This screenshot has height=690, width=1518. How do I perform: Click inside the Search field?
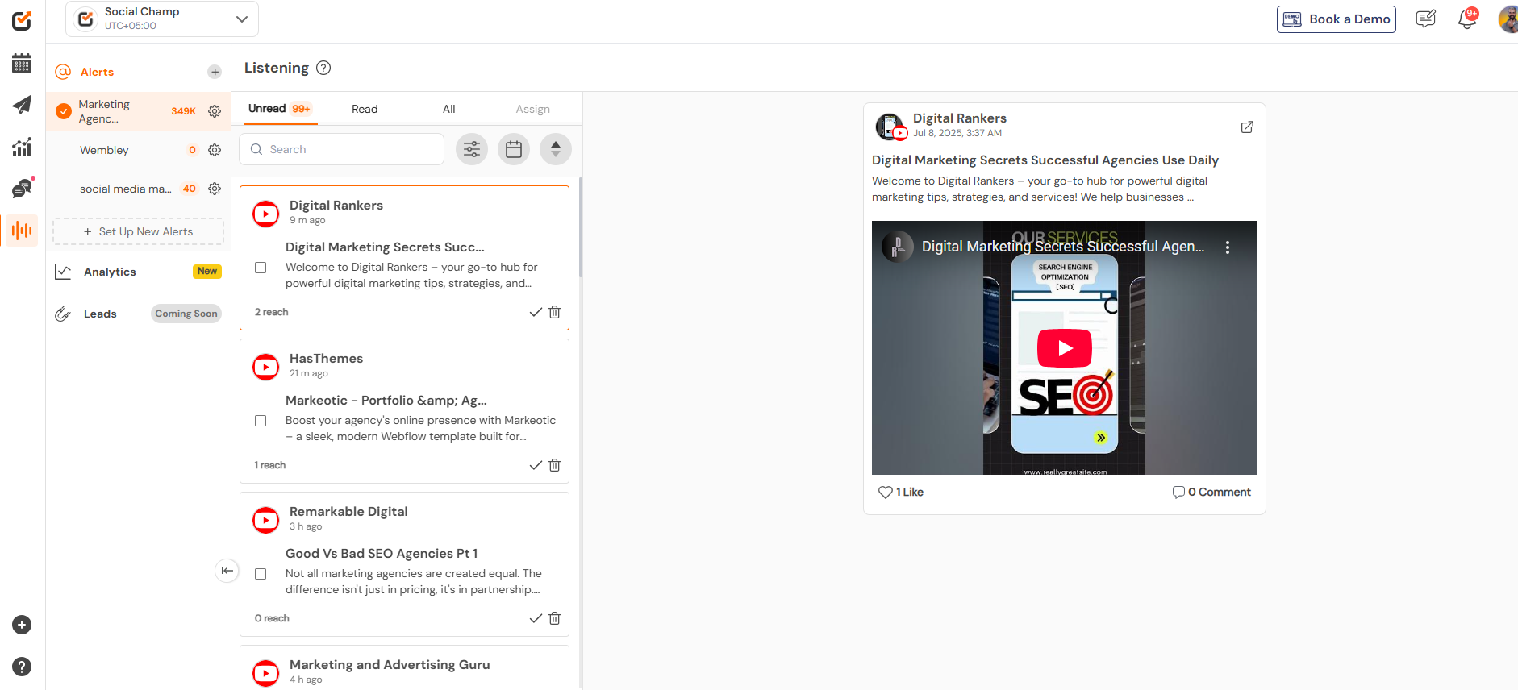pos(341,149)
